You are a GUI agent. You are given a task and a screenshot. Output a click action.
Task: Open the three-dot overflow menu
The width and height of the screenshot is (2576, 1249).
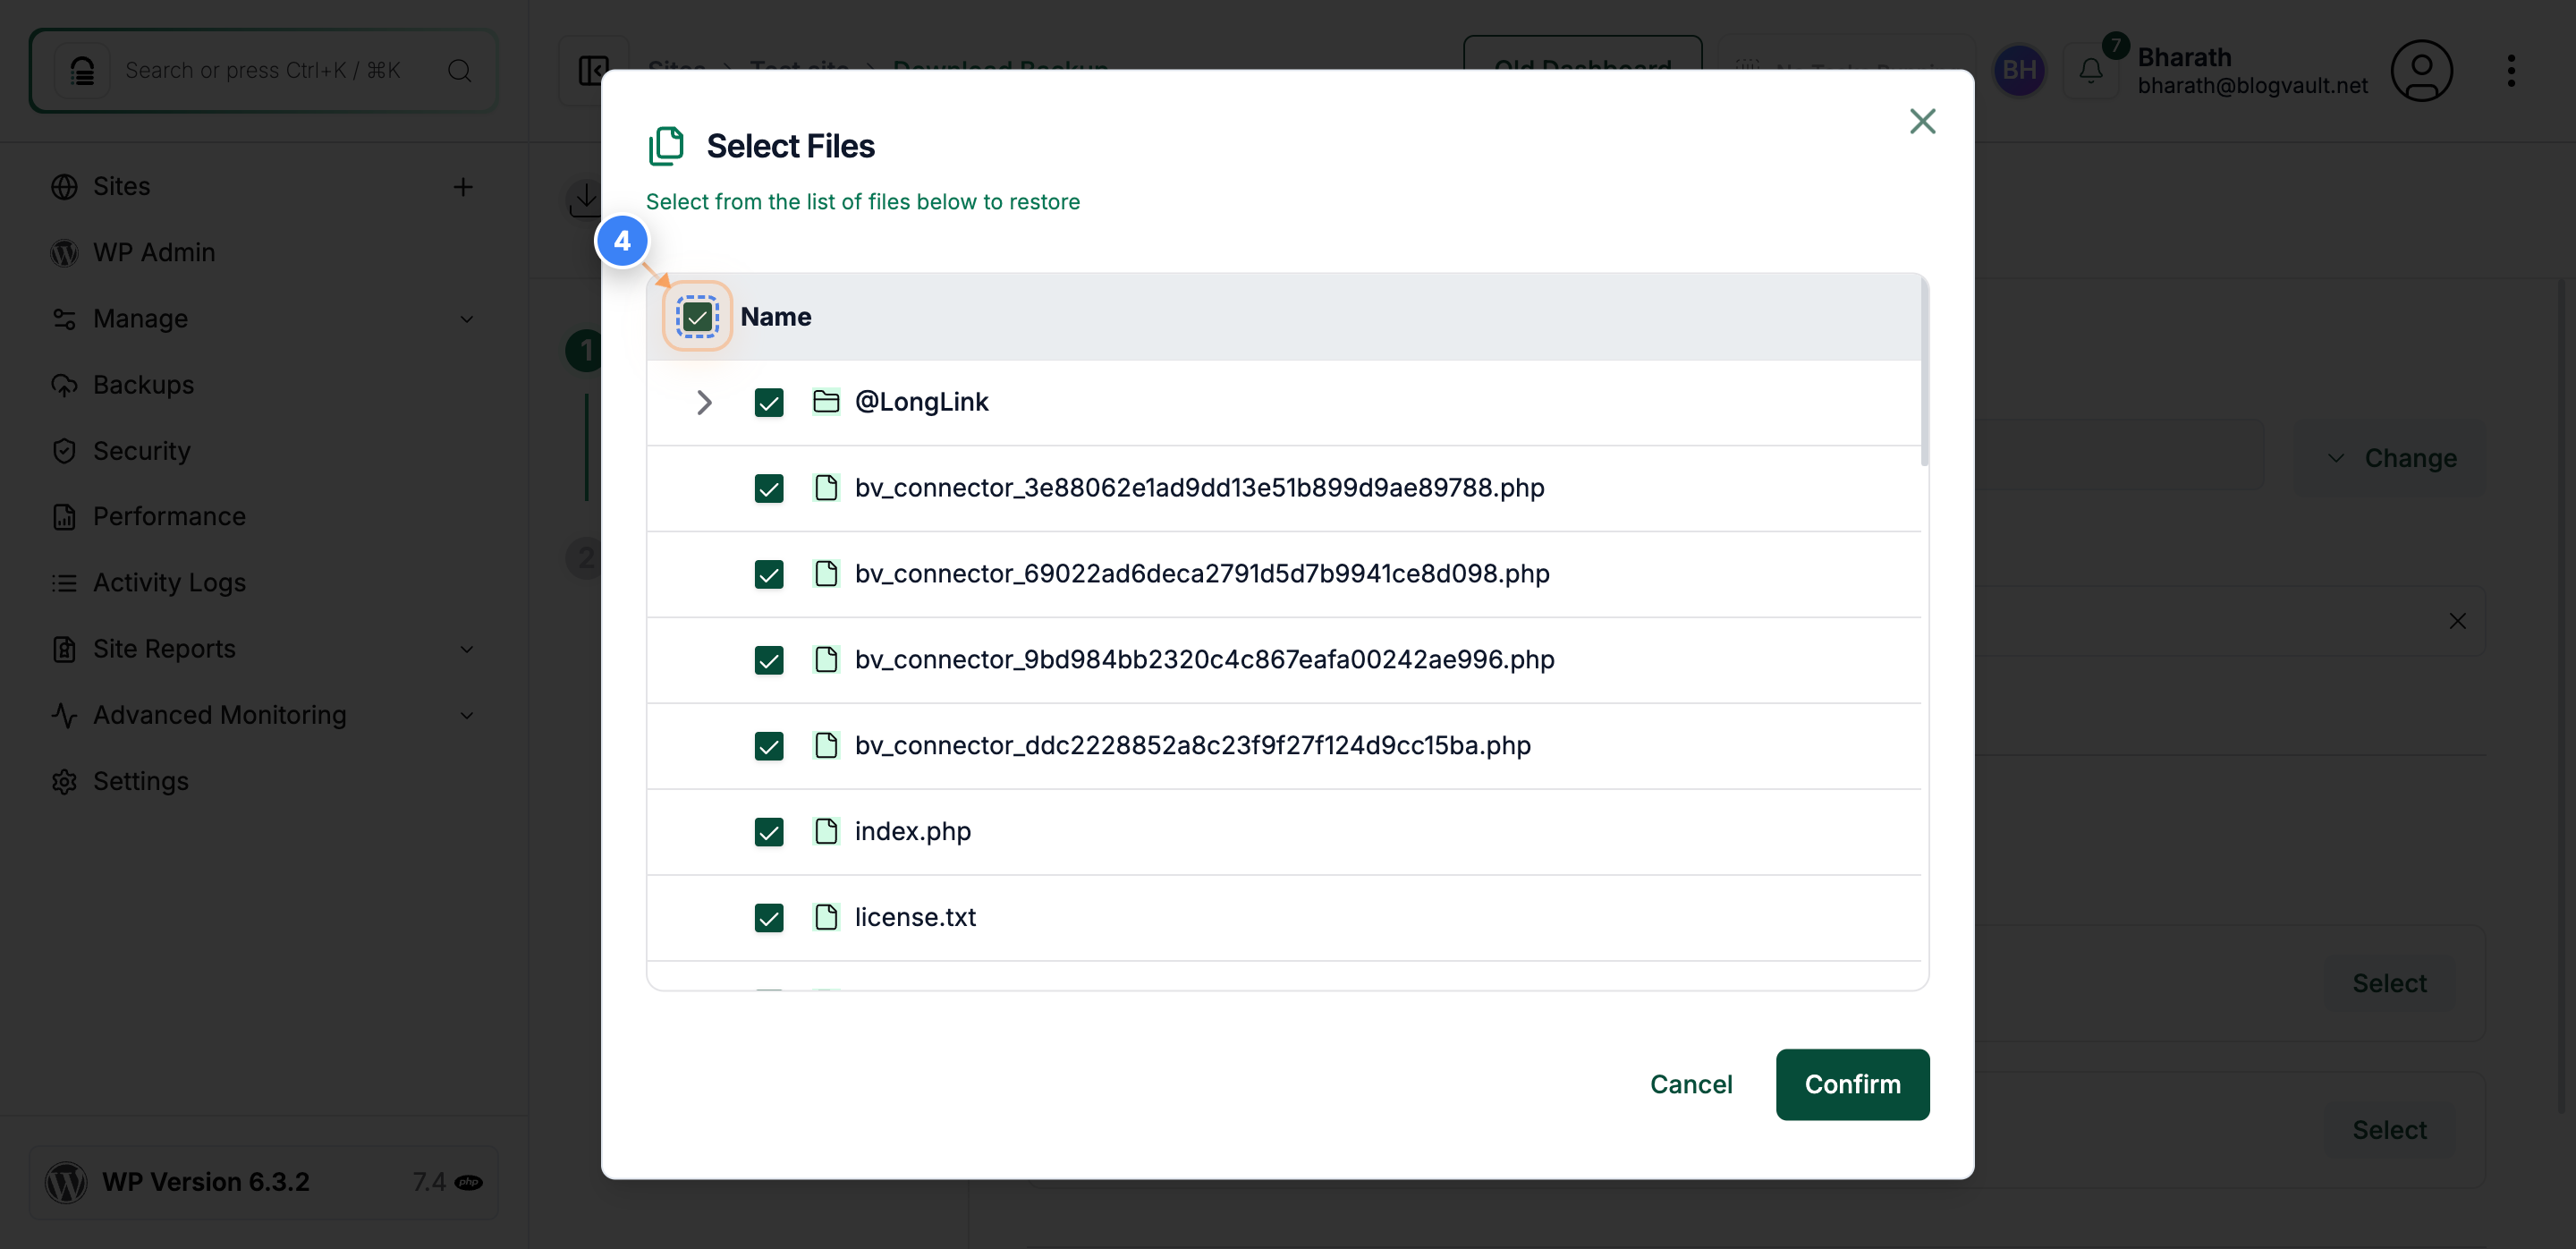point(2513,70)
